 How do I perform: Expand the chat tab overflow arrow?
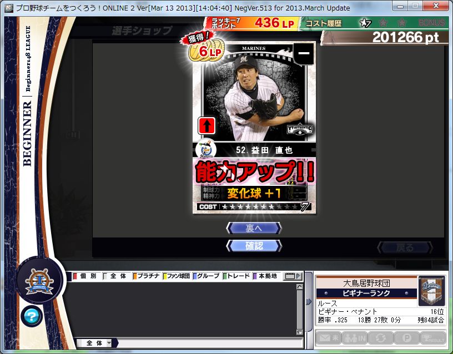(x=299, y=276)
